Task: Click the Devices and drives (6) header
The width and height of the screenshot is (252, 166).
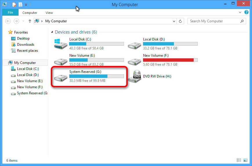Action: coord(76,32)
